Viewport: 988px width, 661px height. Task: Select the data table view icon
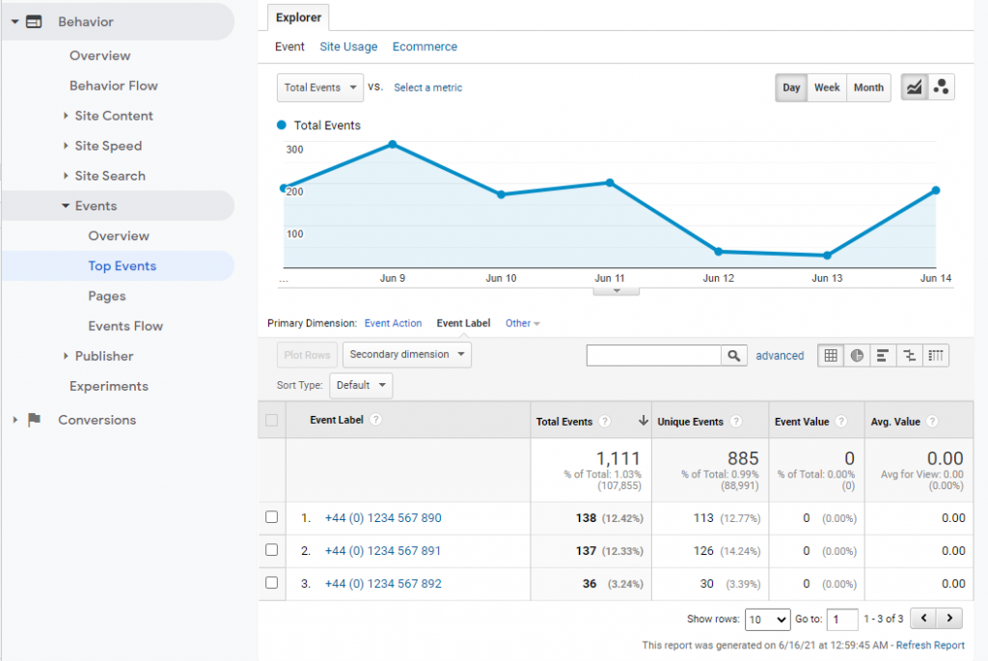830,356
